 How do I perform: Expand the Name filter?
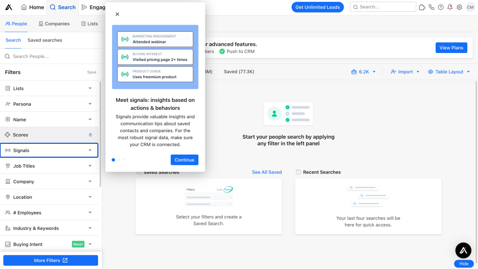tap(90, 120)
